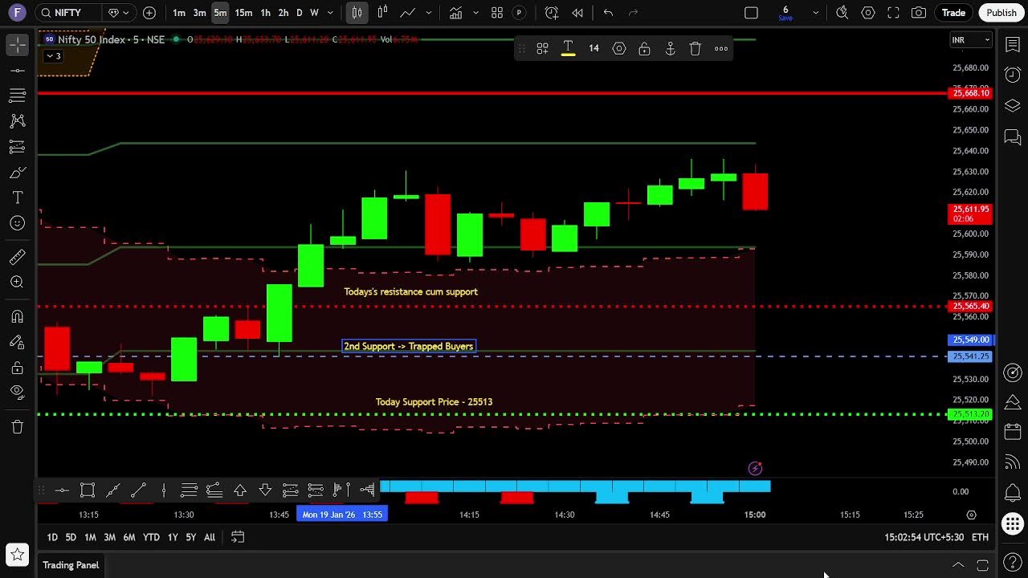Select the trend line tool in left toolbar

tap(17, 71)
